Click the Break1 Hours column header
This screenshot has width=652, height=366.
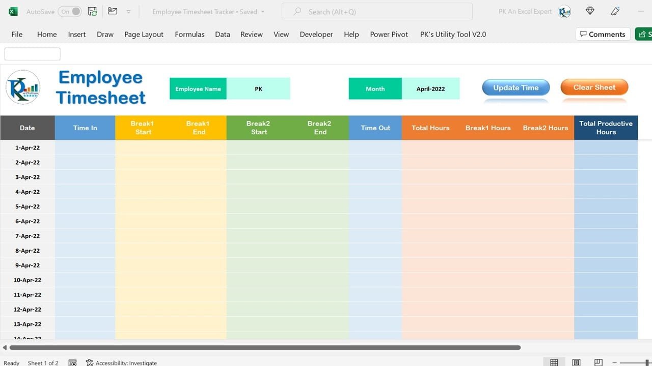[488, 128]
